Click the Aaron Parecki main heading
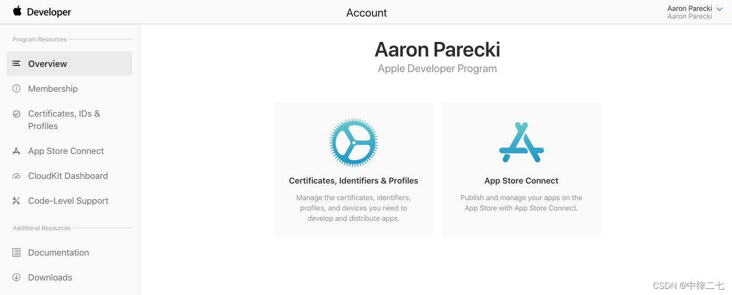 [437, 50]
